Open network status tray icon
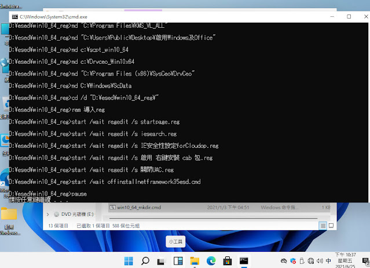The image size is (370, 268). click(311, 261)
